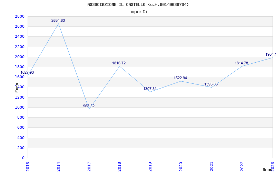This screenshot has height=173, width=276.
Task: Click the Importi subtitle
Action: (x=138, y=12)
